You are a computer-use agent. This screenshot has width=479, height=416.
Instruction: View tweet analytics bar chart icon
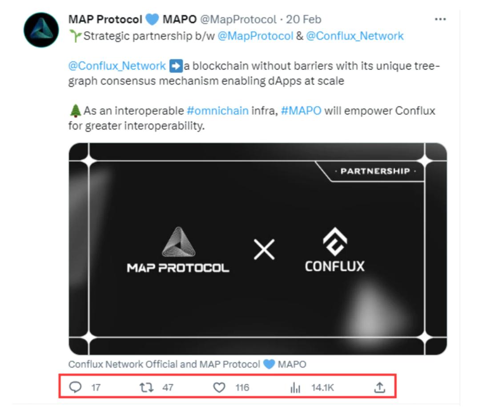[x=295, y=388]
